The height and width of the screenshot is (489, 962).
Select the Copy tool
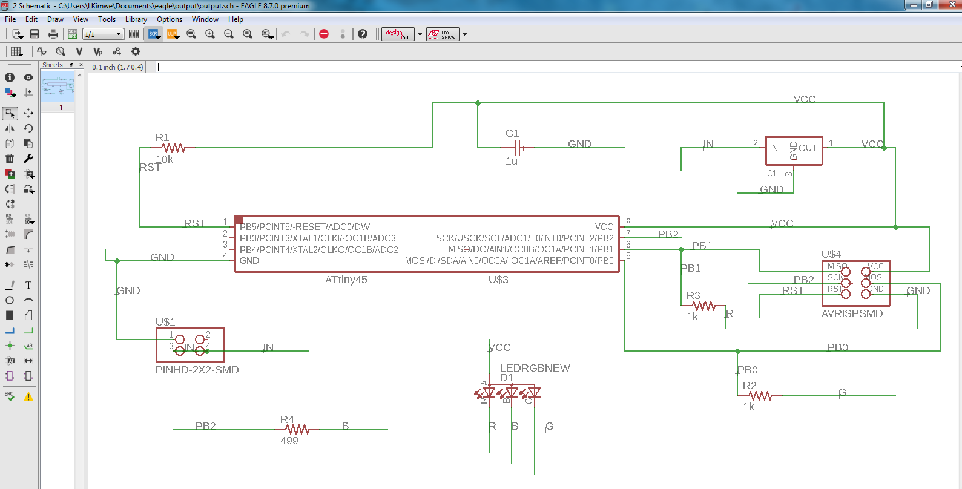tap(10, 143)
